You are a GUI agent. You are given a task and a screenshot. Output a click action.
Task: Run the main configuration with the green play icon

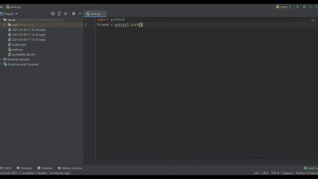[x=298, y=6]
